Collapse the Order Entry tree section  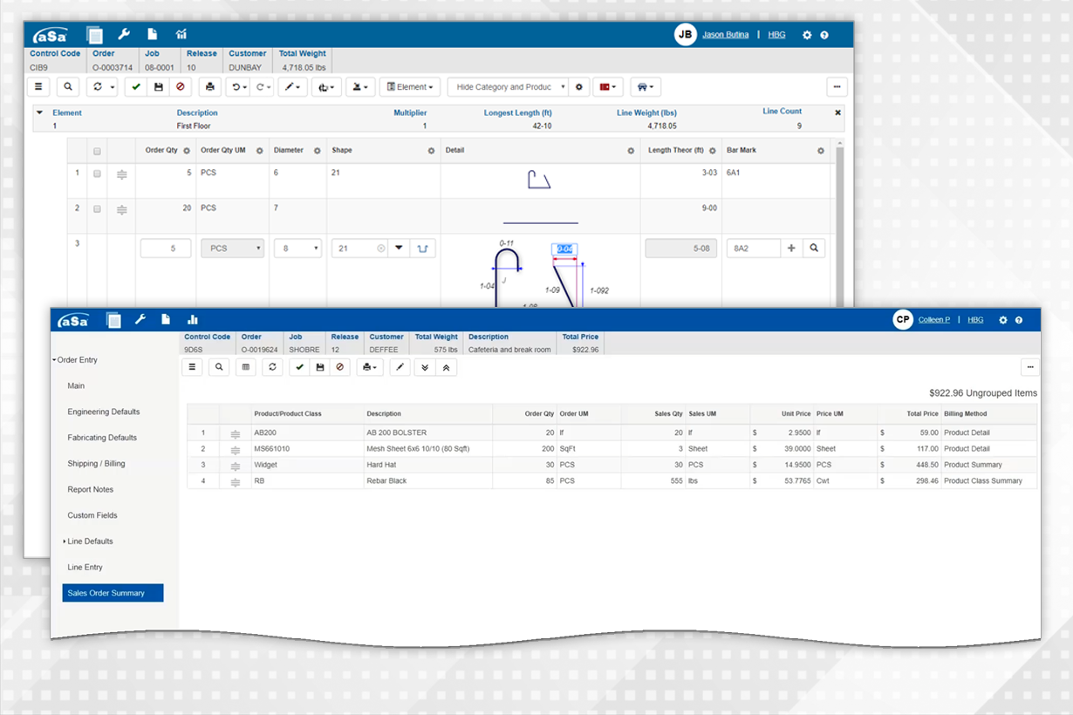(x=54, y=360)
